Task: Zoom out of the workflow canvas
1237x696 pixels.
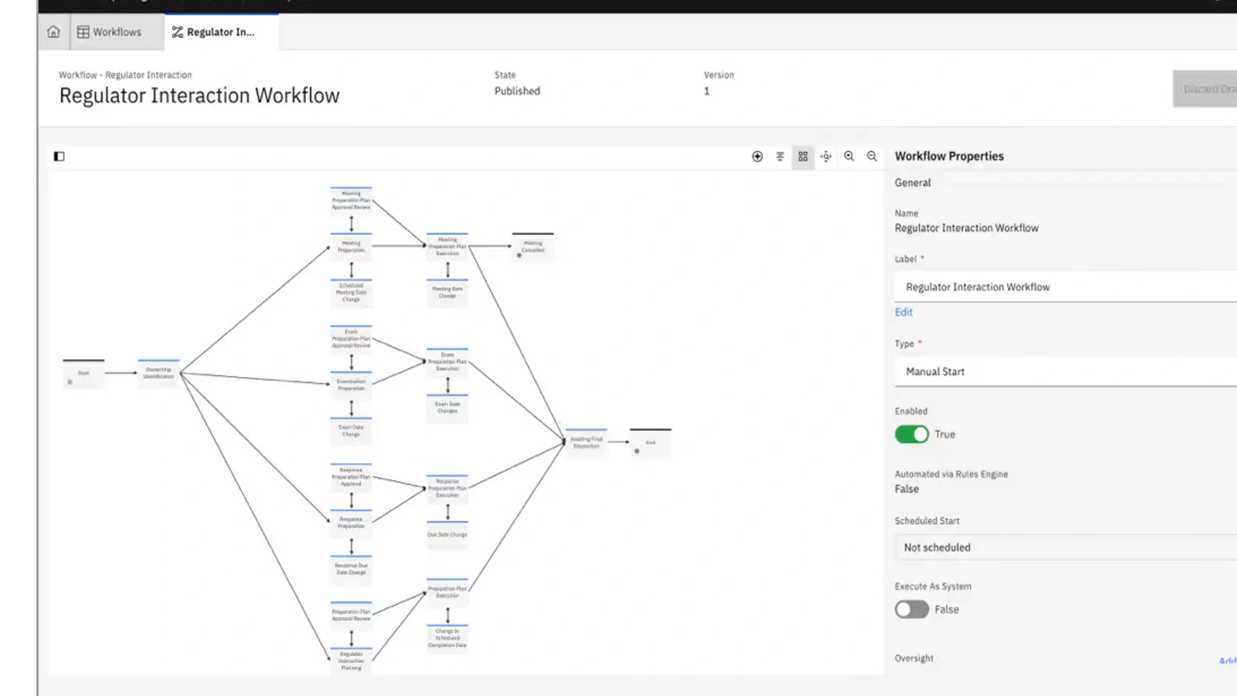Action: click(872, 156)
